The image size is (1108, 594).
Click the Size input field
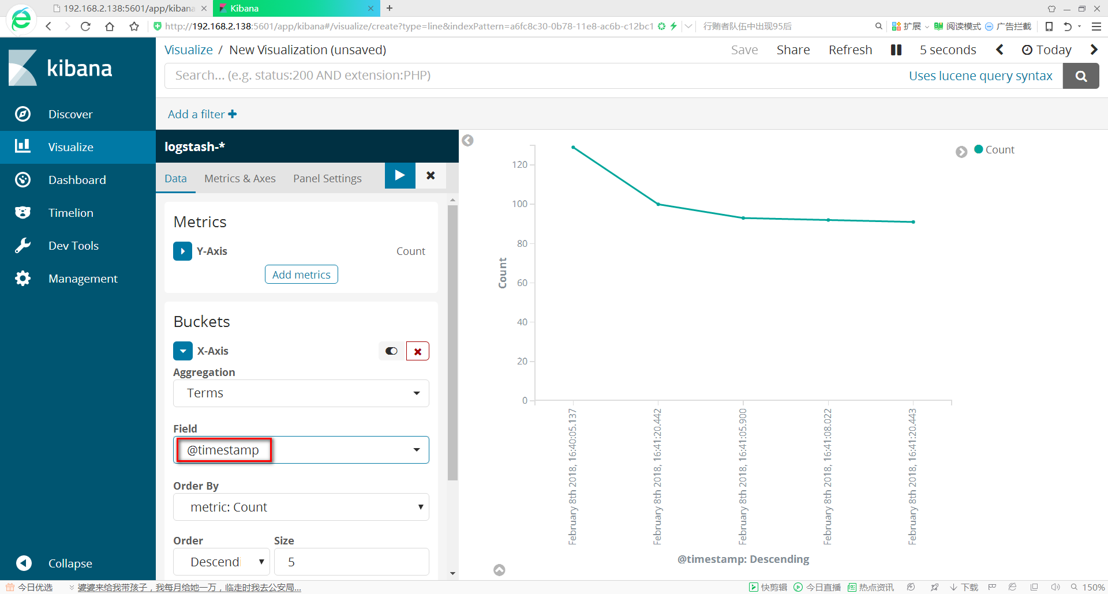click(x=351, y=562)
